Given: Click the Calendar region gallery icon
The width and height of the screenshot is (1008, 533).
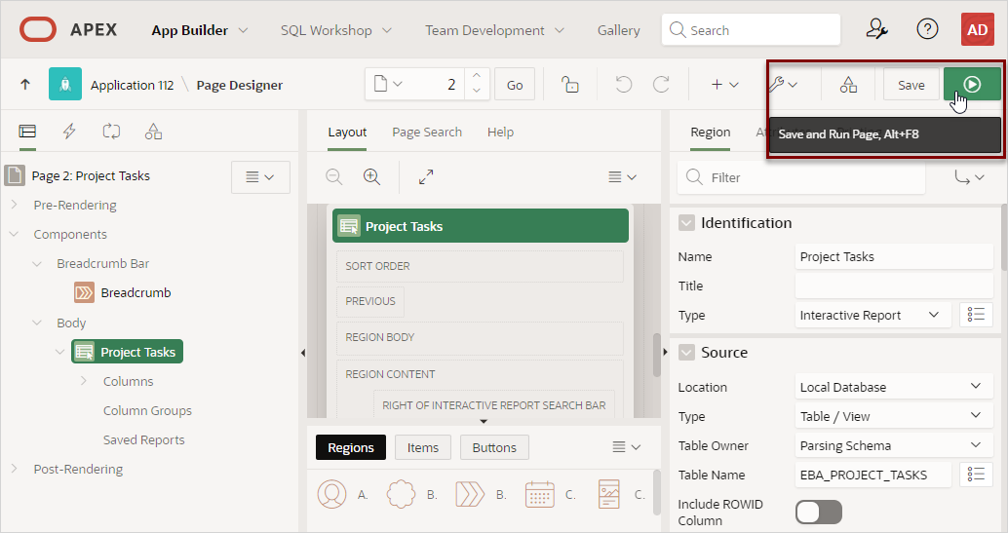Looking at the screenshot, I should coord(539,494).
